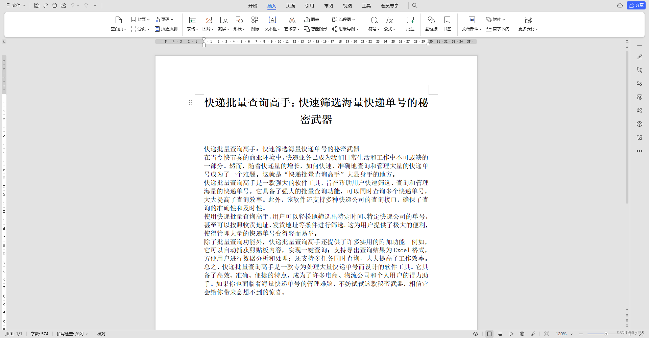Switch to the 页面 tab
Image resolution: width=649 pixels, height=338 pixels.
[x=290, y=6]
